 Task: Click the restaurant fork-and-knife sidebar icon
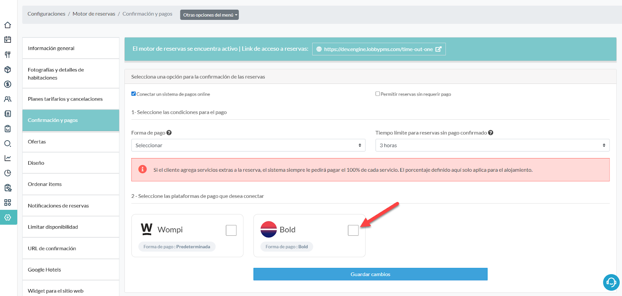tap(8, 55)
